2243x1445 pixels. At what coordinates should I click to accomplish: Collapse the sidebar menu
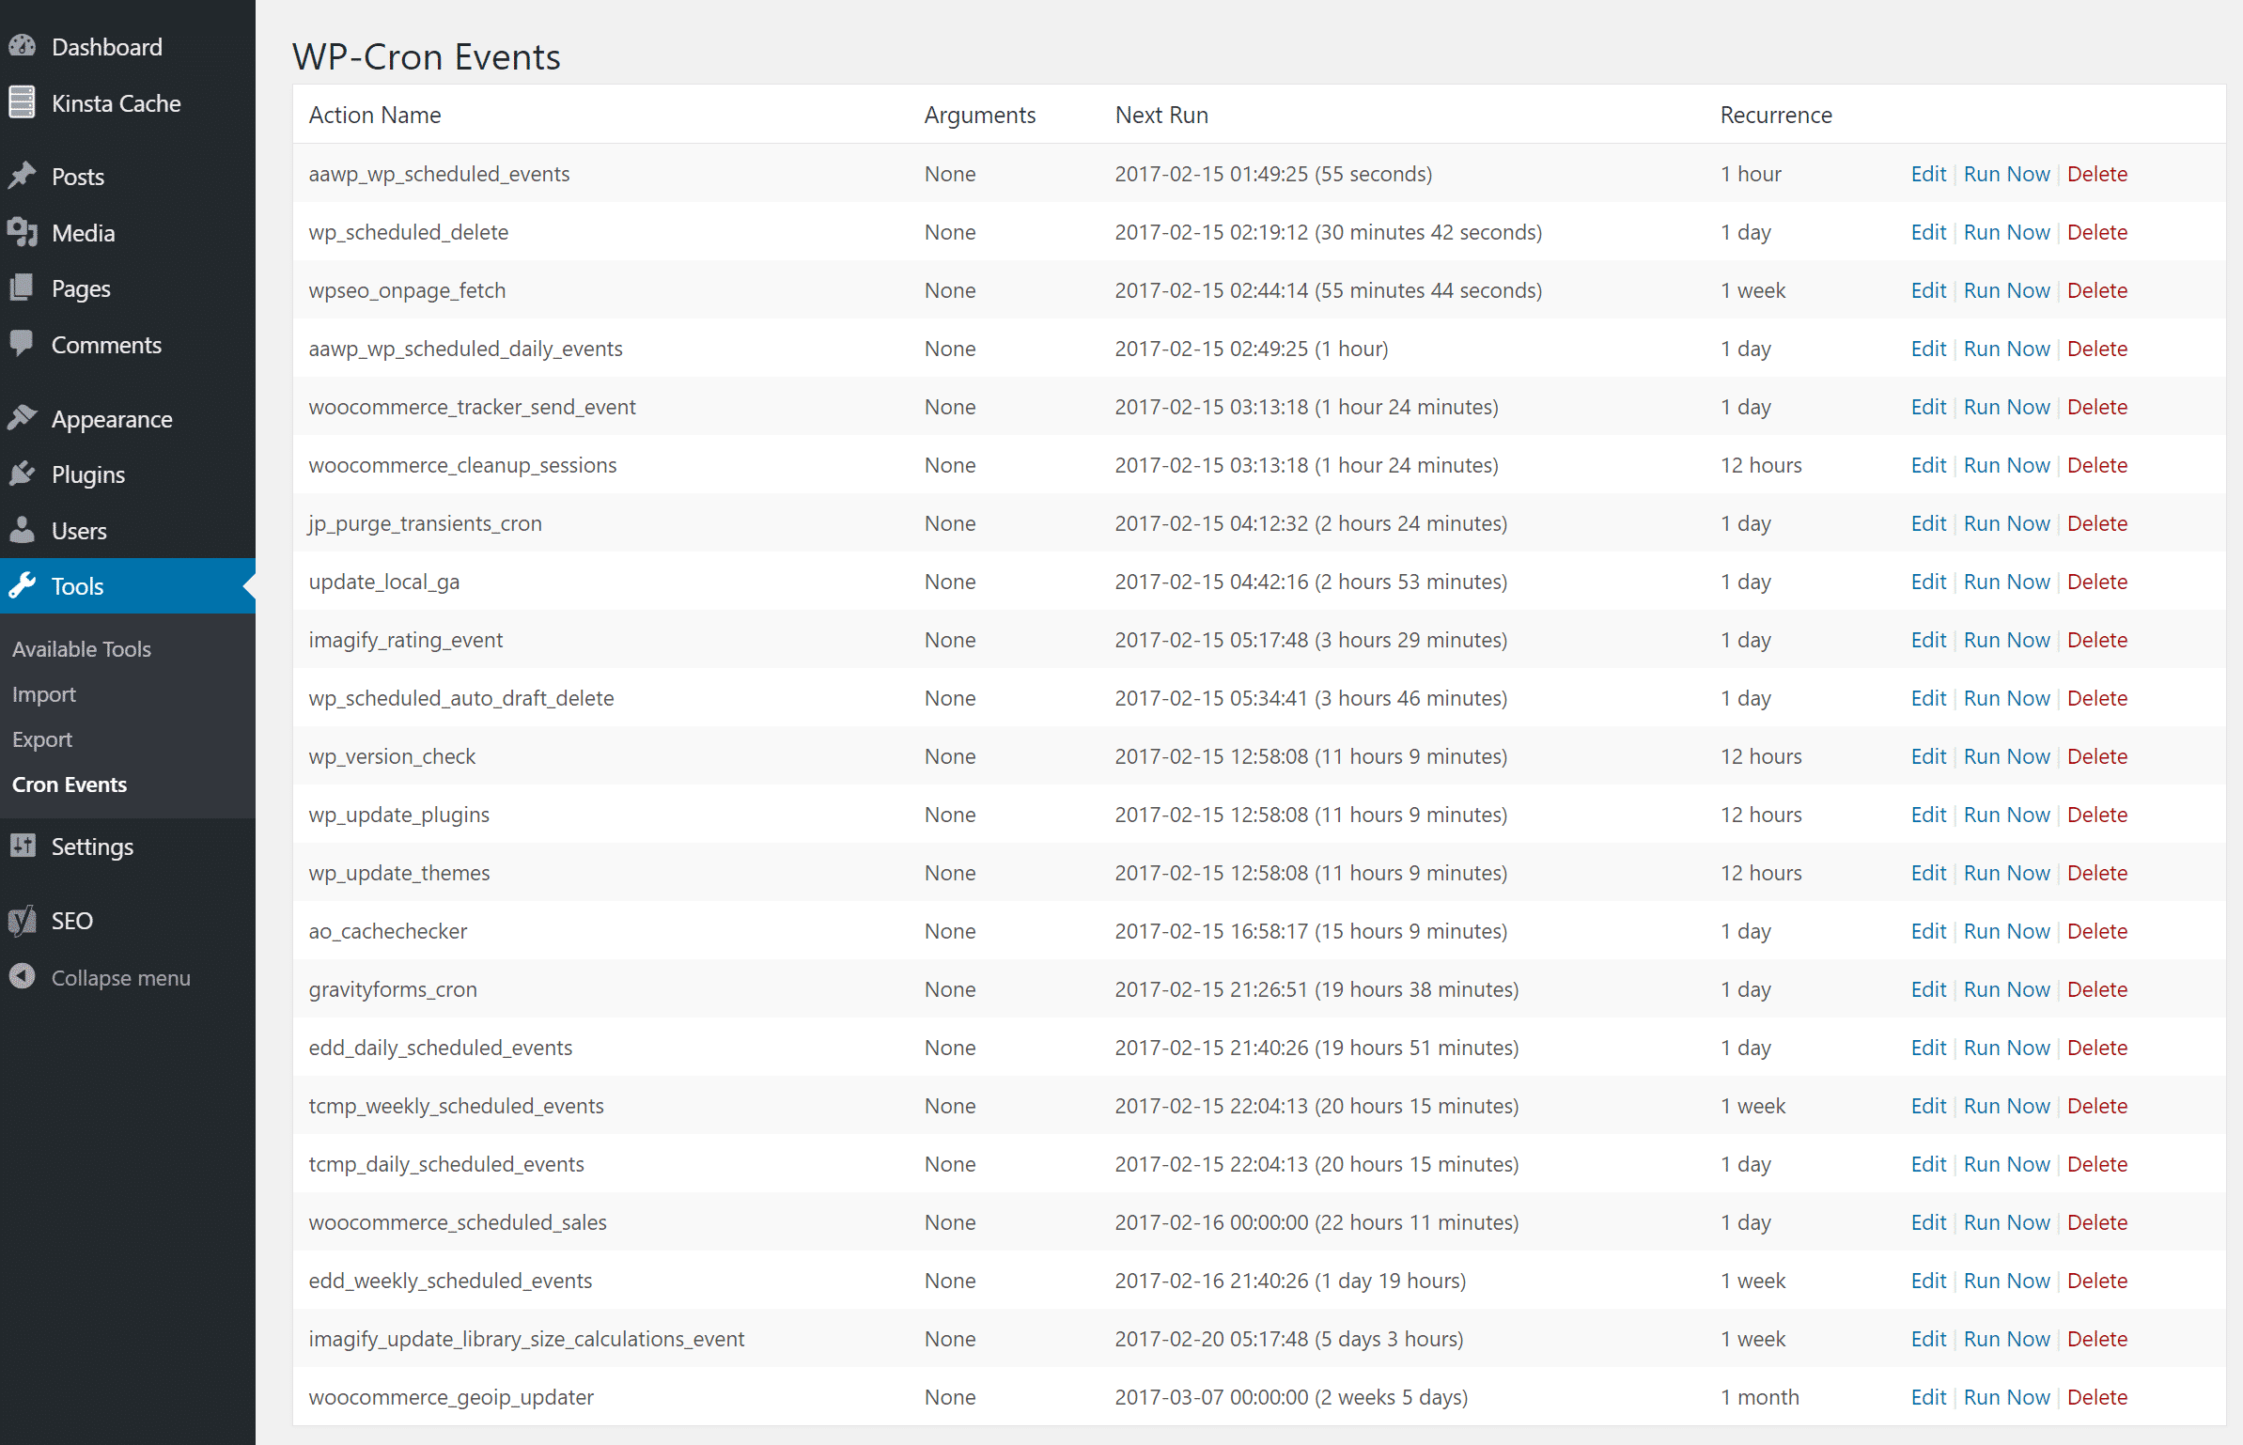point(121,977)
